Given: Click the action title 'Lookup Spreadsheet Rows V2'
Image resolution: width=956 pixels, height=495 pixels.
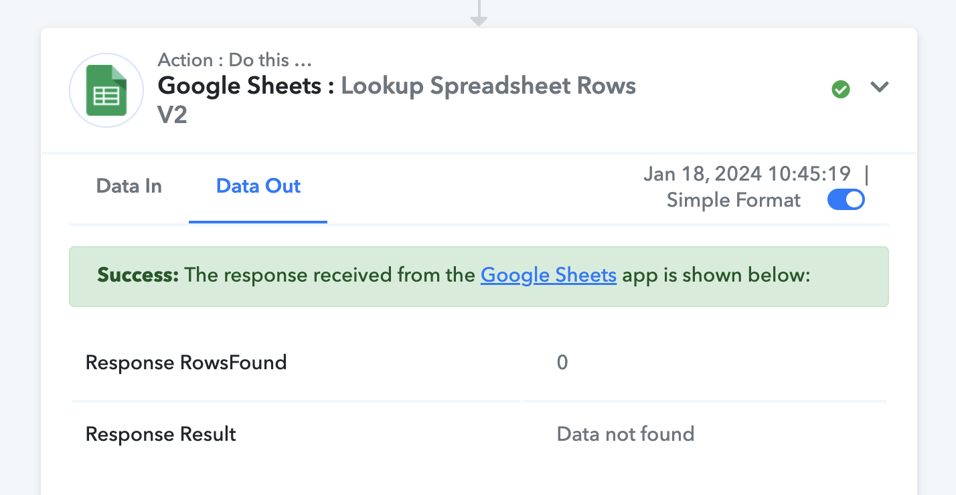Looking at the screenshot, I should tap(397, 100).
